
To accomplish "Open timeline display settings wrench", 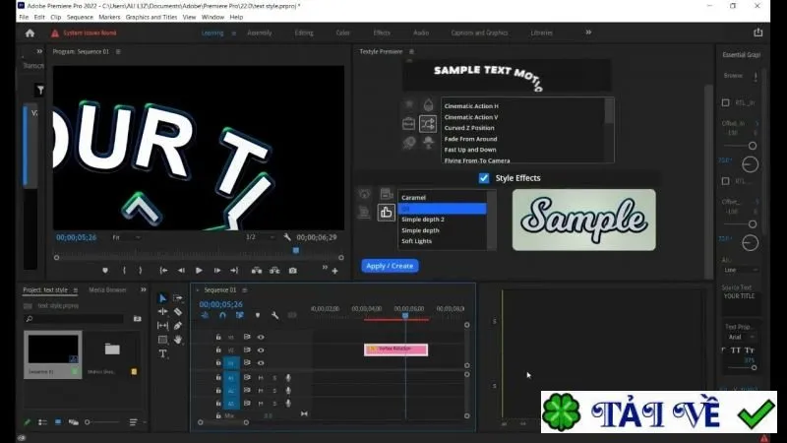I will [274, 315].
